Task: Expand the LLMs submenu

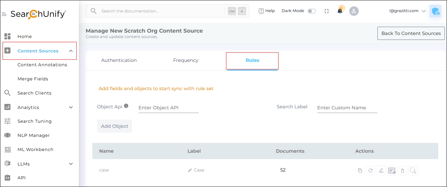Action: (x=71, y=164)
